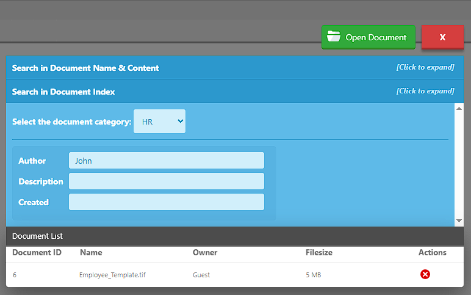This screenshot has height=295, width=471.
Task: Delete Employee_Template.tif using the red X icon
Action: point(425,274)
